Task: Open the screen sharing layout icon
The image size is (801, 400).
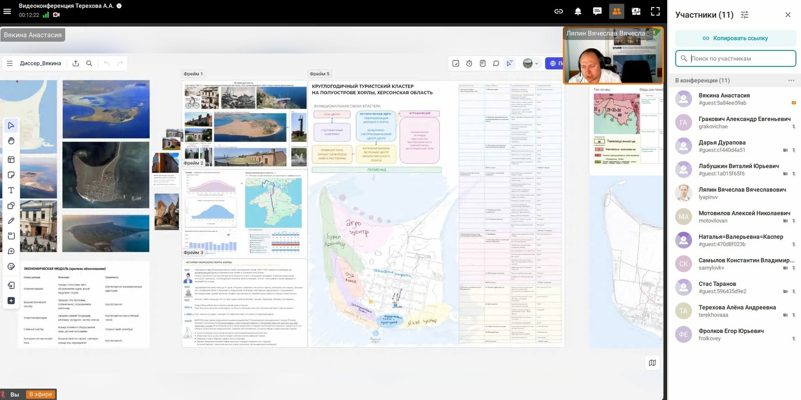Action: point(636,11)
